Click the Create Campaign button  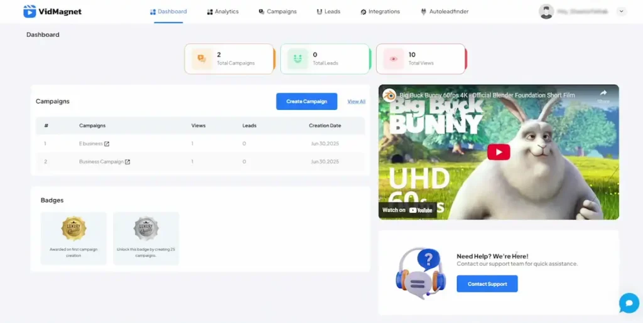(x=306, y=102)
